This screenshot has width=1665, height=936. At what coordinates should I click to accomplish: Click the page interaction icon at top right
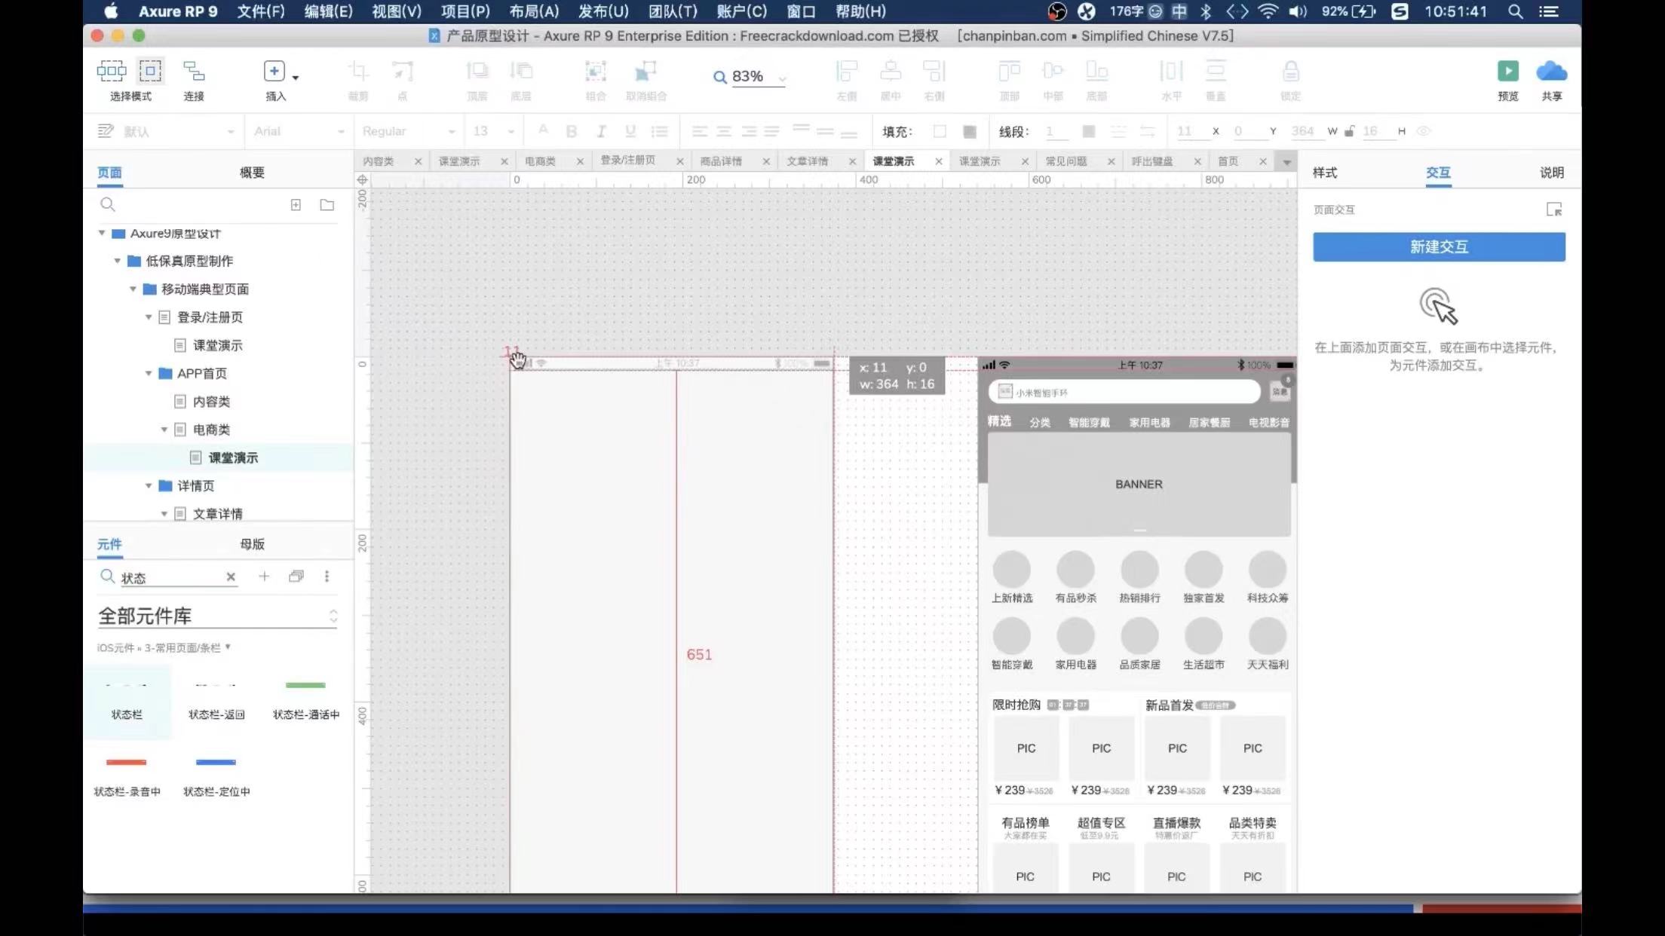coord(1553,210)
